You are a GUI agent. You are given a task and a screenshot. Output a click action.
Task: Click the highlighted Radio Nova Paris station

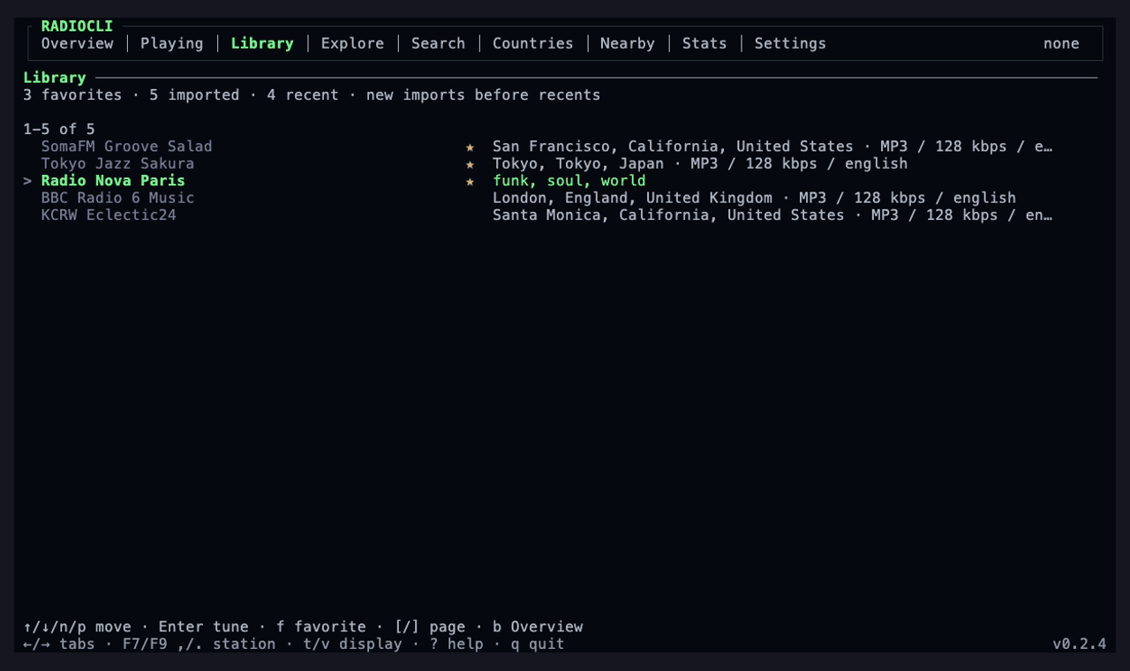[113, 181]
